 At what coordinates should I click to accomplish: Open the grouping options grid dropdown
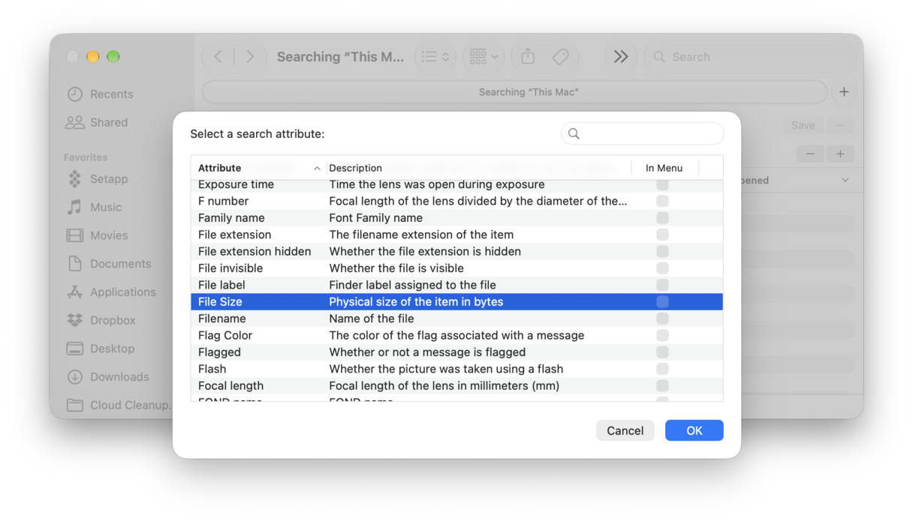484,57
